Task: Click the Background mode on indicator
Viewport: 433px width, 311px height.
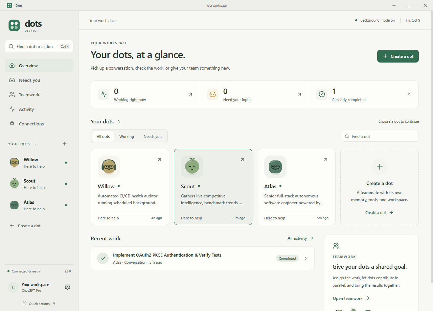Action: [375, 20]
